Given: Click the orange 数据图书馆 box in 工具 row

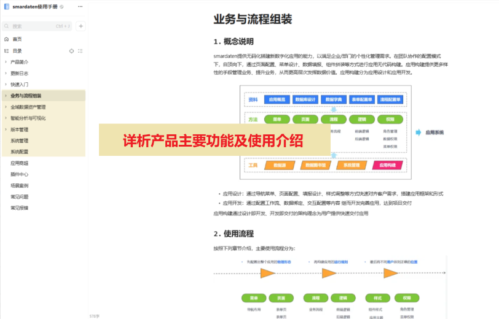Looking at the screenshot, I should click(x=316, y=165).
